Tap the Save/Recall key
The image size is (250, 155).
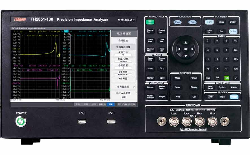(x=210, y=87)
